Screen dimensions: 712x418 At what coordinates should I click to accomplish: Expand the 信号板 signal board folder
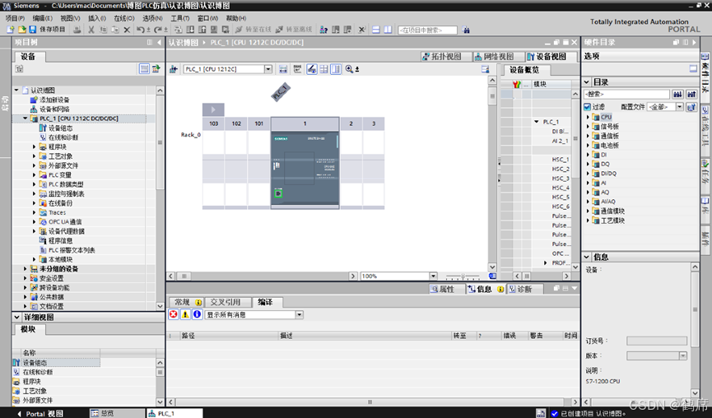tap(588, 127)
